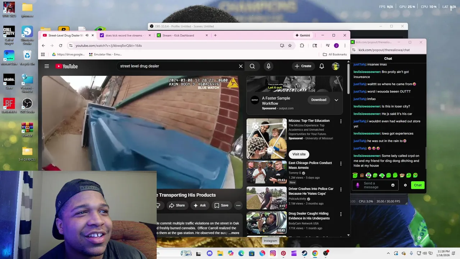Focus the Chrome address bar URL

point(109,46)
